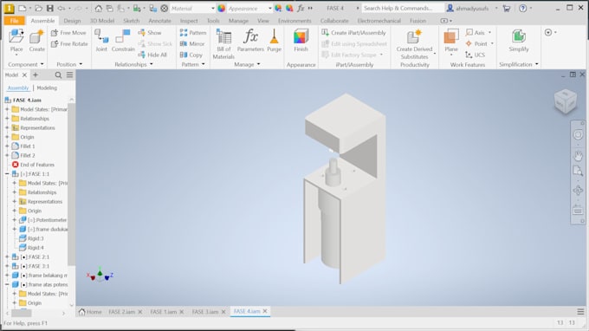Click the ViewCube in the viewport
The width and height of the screenshot is (589, 331).
tap(566, 101)
